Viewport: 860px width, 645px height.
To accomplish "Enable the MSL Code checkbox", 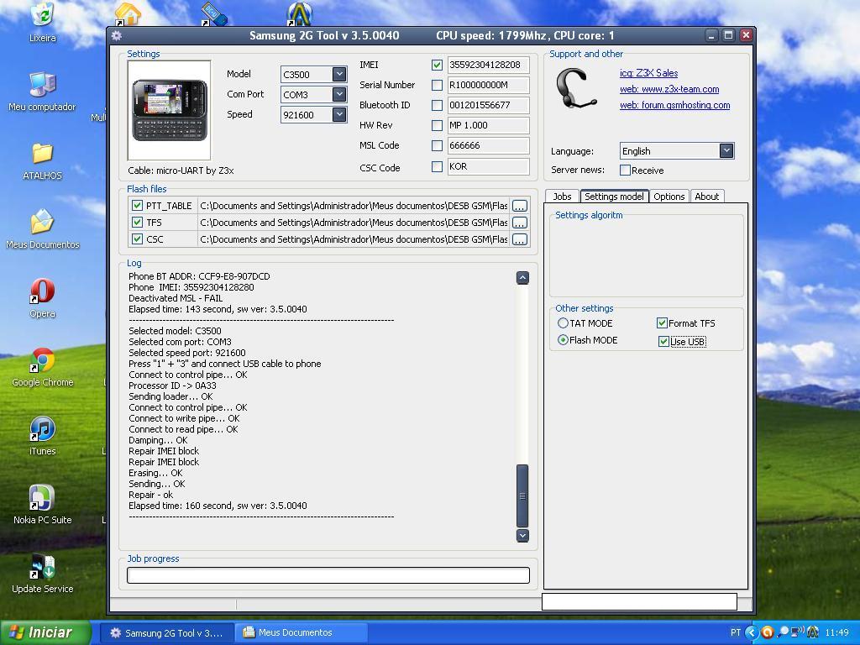I will (x=437, y=145).
